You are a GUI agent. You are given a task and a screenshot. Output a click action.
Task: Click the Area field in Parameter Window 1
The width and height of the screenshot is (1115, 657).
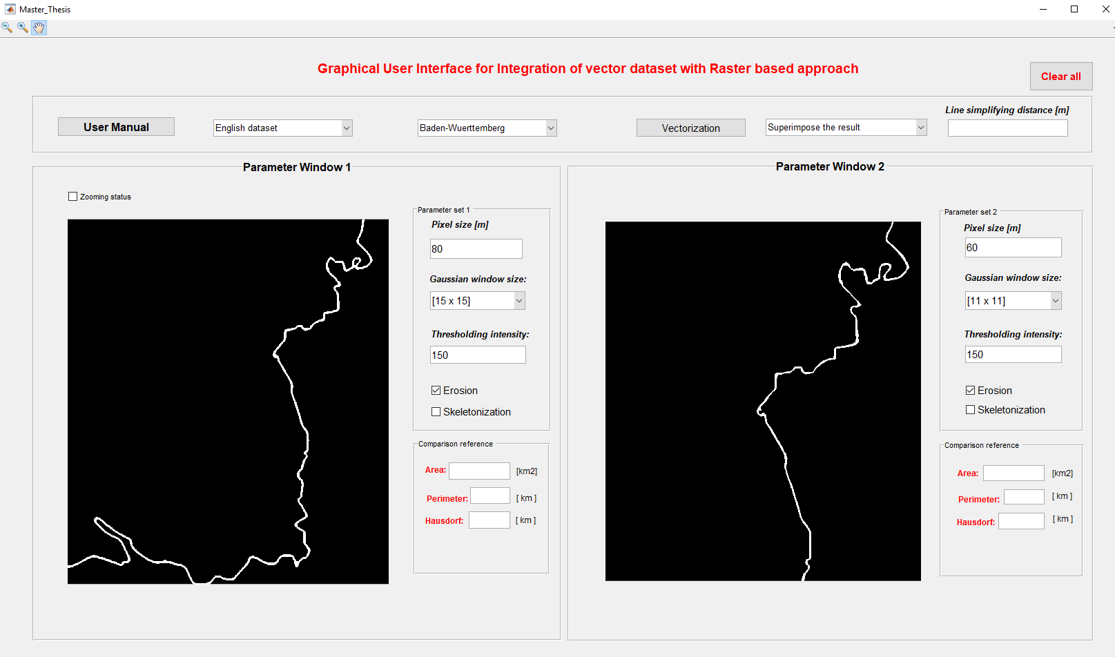(479, 471)
